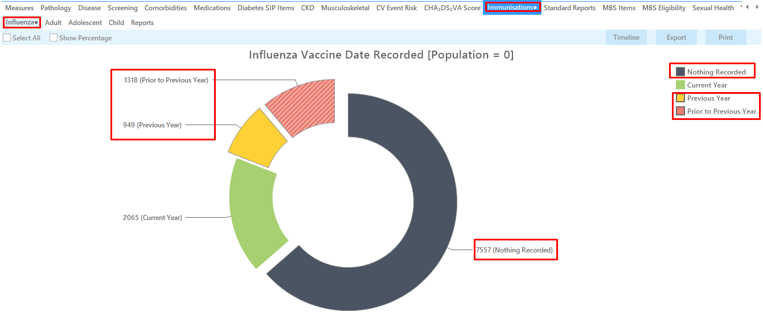The height and width of the screenshot is (328, 763).
Task: Click the Timeline button
Action: (626, 38)
